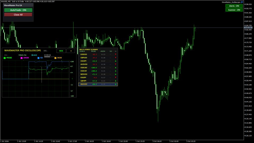
Task: Select the USDJPY row in the scanner
Action: coord(98,61)
